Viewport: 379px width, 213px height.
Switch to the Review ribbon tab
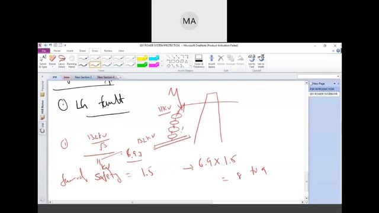click(x=108, y=51)
